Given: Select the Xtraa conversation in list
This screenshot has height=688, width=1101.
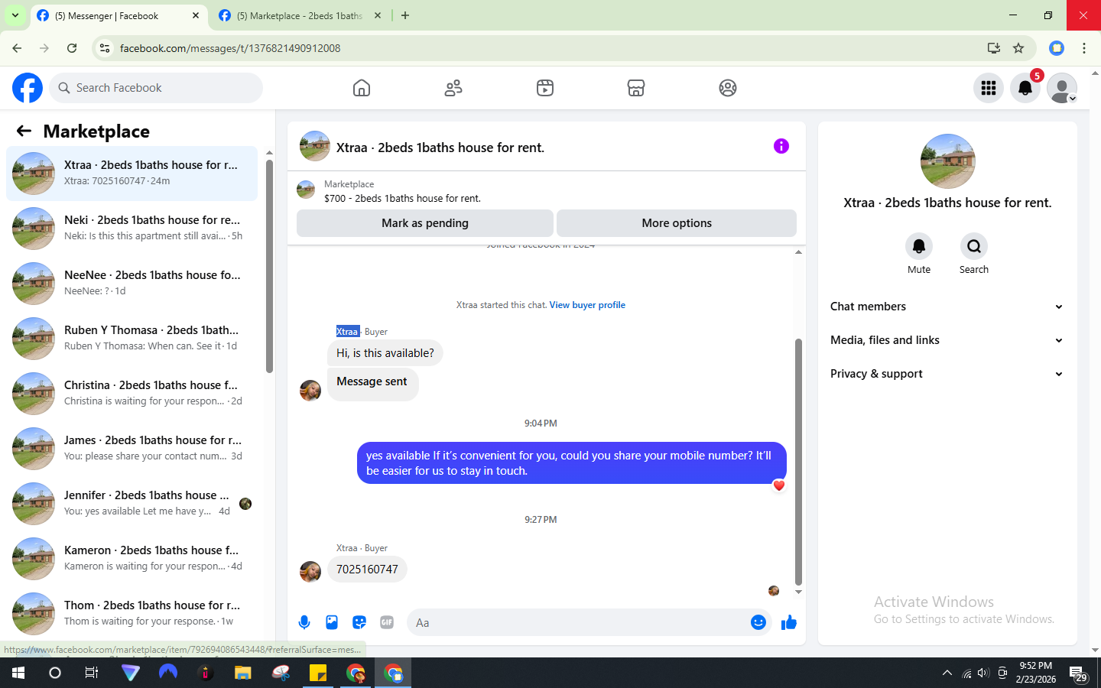Looking at the screenshot, I should pyautogui.click(x=132, y=174).
